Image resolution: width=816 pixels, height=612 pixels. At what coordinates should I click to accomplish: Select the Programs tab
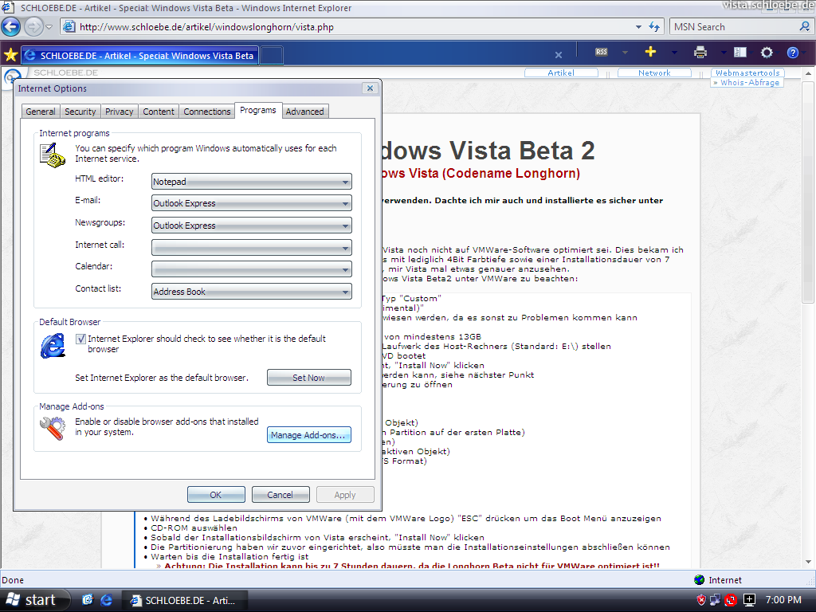pyautogui.click(x=258, y=110)
